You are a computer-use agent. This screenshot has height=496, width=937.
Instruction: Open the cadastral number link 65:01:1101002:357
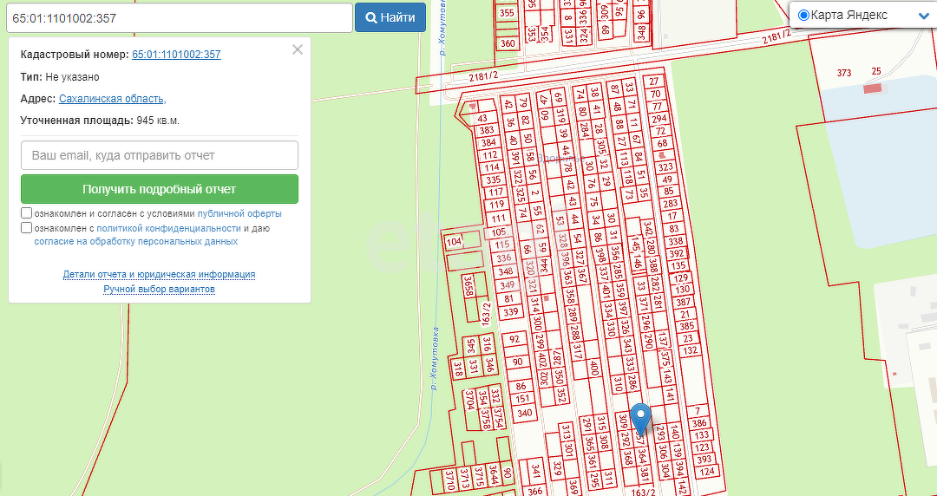176,55
